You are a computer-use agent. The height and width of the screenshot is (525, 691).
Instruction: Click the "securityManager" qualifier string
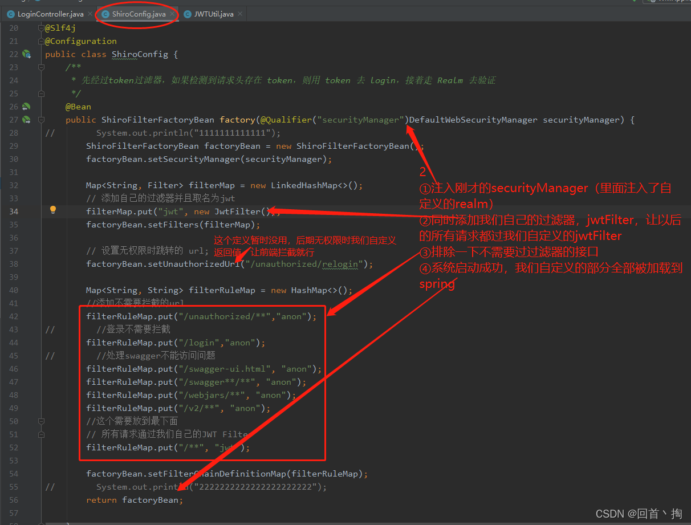(x=360, y=120)
